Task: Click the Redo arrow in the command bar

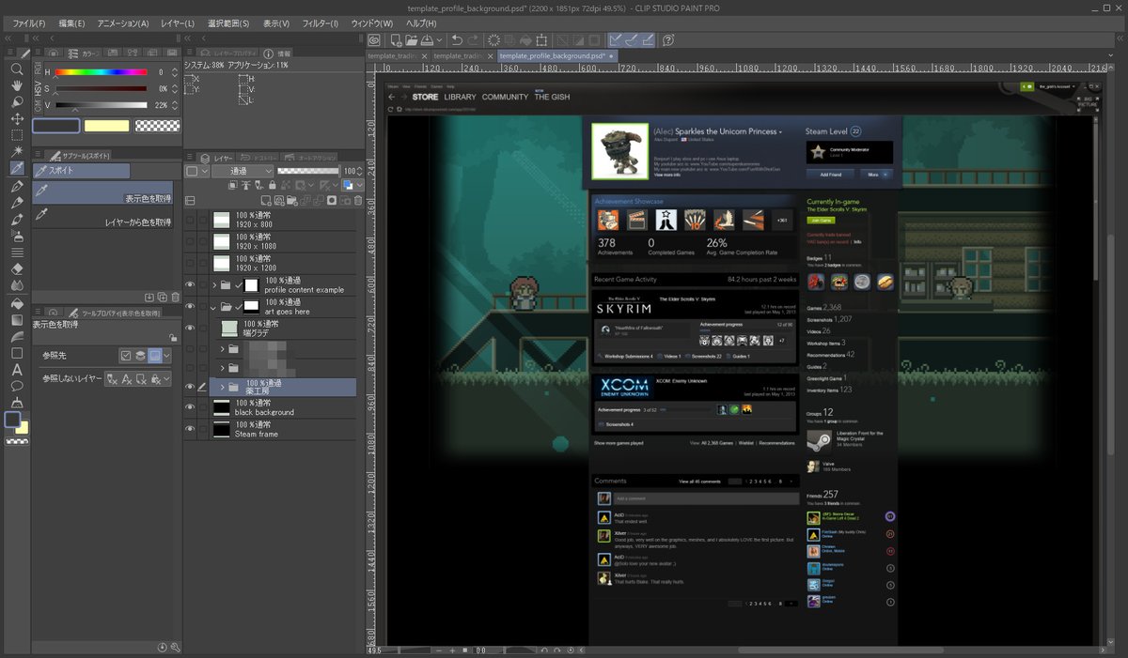Action: click(474, 40)
